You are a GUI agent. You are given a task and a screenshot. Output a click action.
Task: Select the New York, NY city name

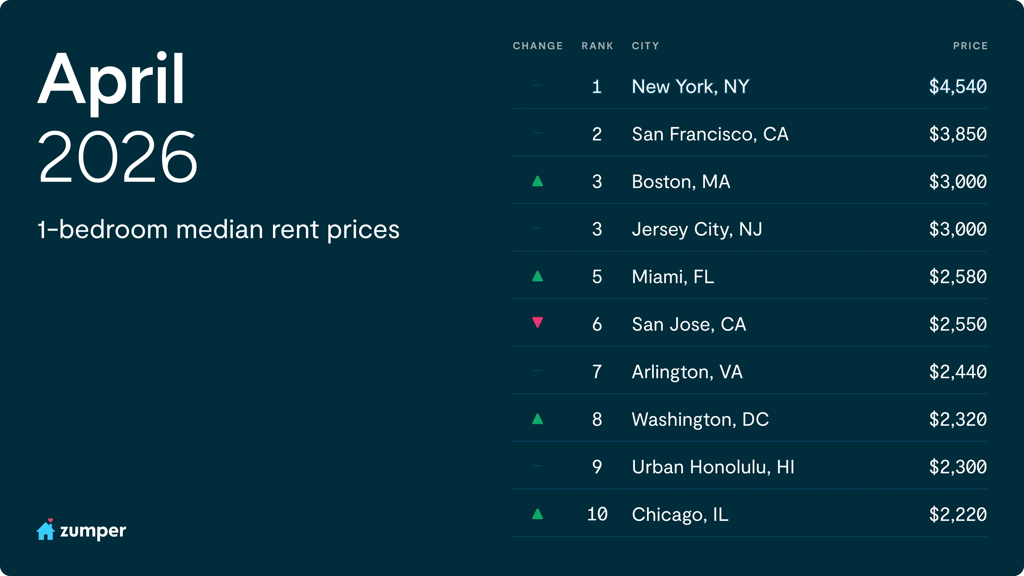pos(690,87)
